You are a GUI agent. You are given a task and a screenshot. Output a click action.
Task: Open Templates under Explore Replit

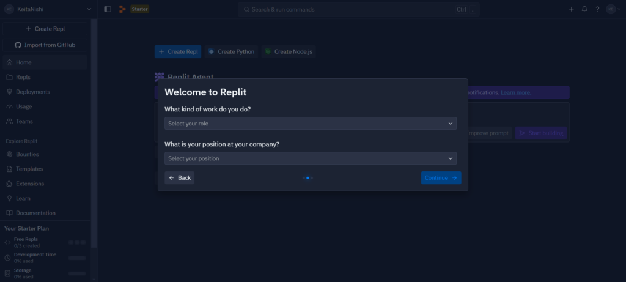[45, 169]
